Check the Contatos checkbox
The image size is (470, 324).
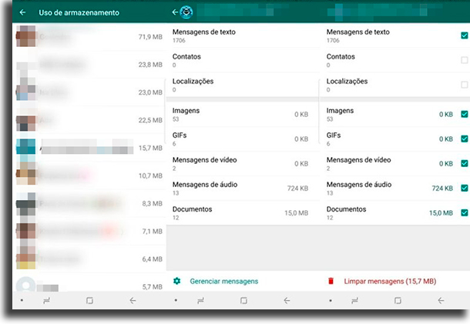tap(465, 60)
